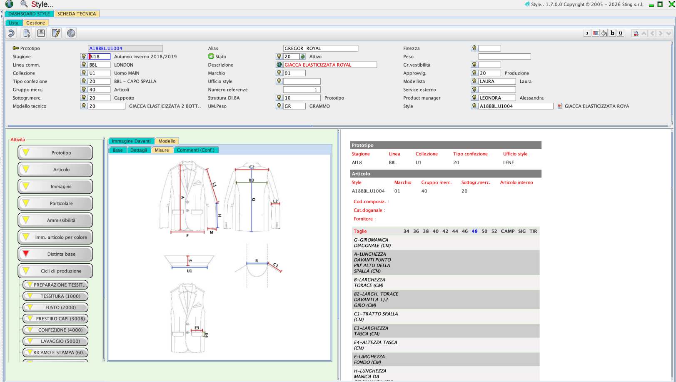This screenshot has height=382, width=676.
Task: Open the Commenti (Conf.) tab
Action: pyautogui.click(x=195, y=150)
